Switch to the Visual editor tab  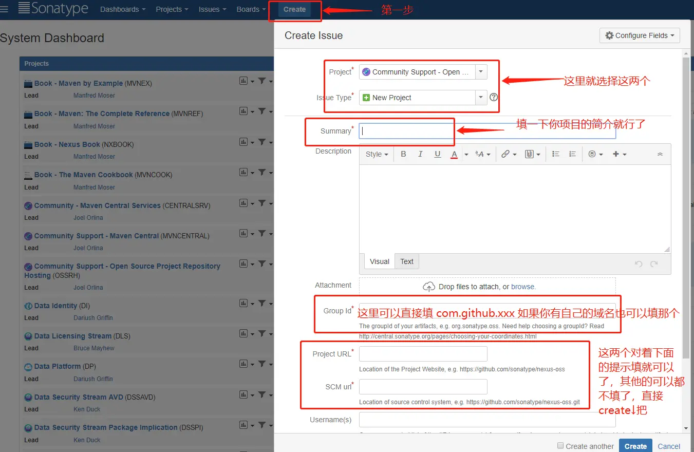380,261
